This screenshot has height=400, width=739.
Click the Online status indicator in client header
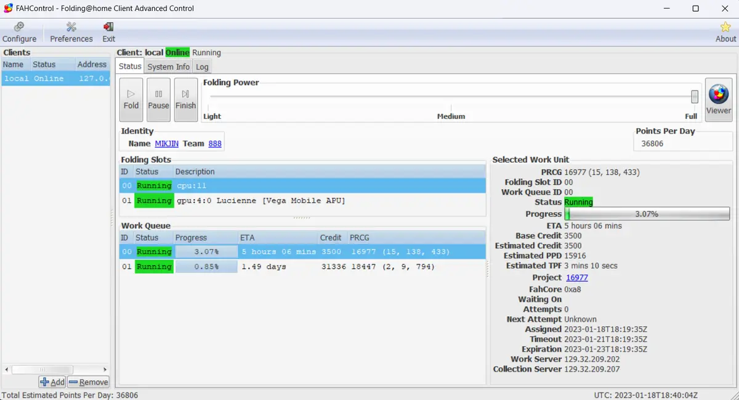click(x=177, y=52)
